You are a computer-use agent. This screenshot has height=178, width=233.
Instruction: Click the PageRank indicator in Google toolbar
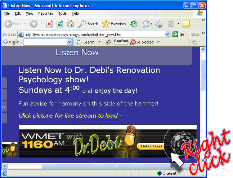pos(121,42)
